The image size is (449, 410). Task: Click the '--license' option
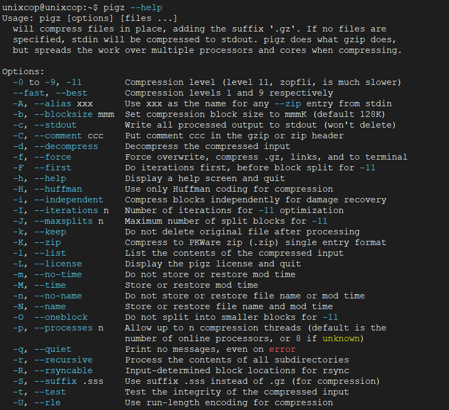[58, 264]
